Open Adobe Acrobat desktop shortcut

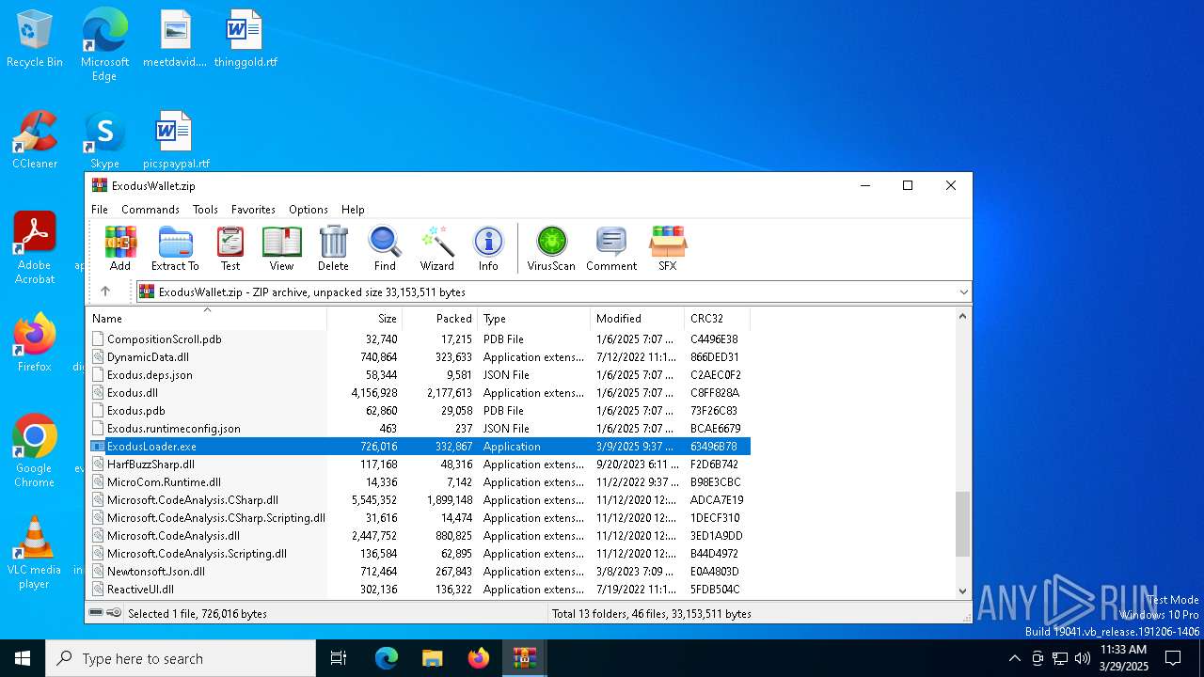click(35, 248)
